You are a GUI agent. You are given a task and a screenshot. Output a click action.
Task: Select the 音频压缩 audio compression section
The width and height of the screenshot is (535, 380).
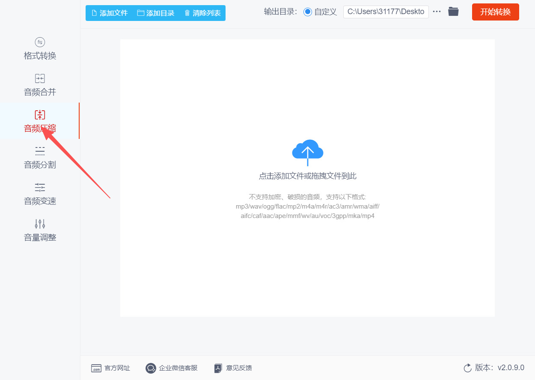(x=40, y=121)
